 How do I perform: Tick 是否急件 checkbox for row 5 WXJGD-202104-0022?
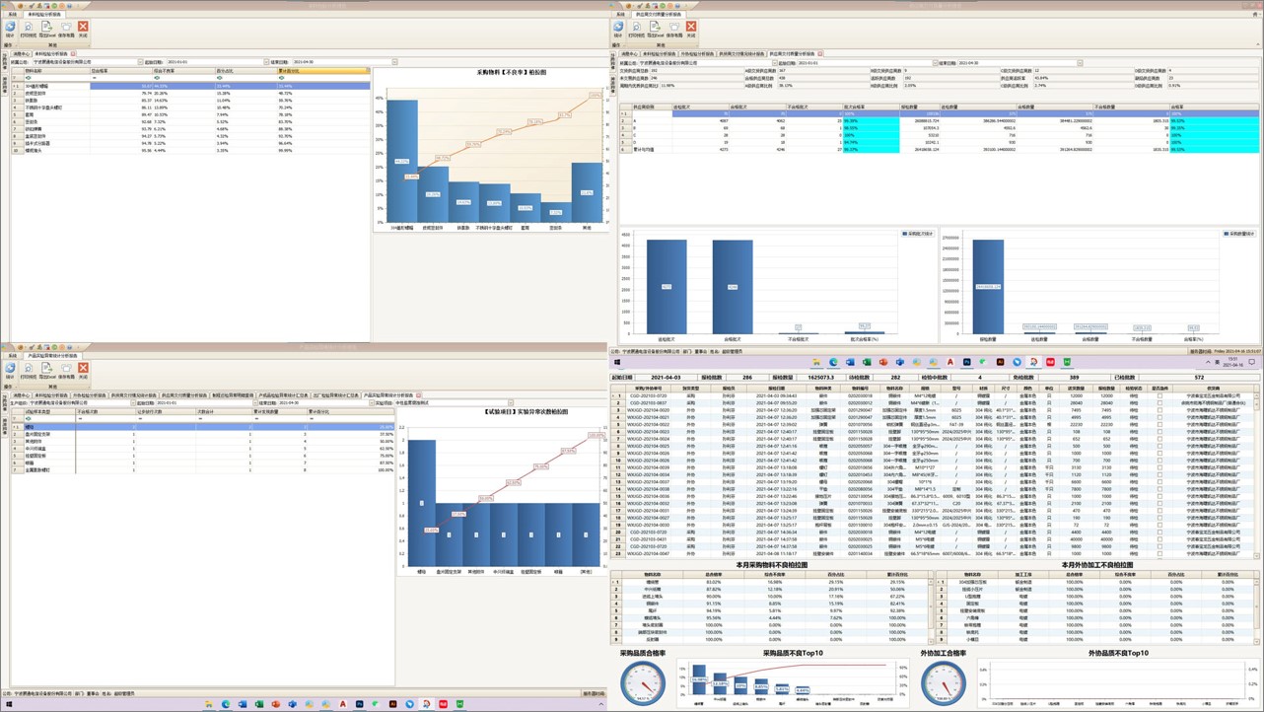(x=1159, y=424)
